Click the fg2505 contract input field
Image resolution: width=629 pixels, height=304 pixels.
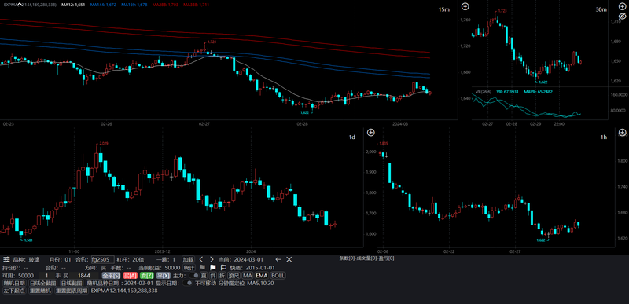[103, 259]
